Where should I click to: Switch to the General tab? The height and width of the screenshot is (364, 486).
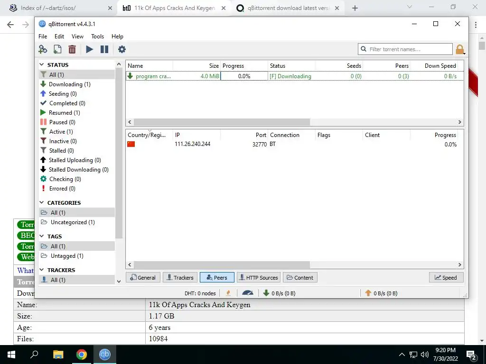(143, 278)
